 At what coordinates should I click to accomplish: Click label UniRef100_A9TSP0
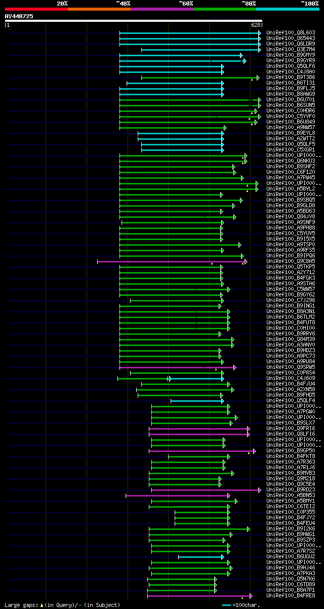[290, 244]
